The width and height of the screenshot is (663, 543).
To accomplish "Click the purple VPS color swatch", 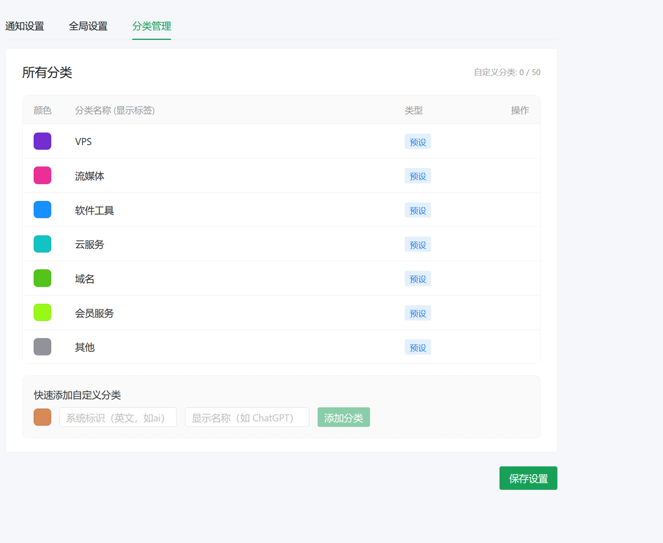I will point(42,141).
